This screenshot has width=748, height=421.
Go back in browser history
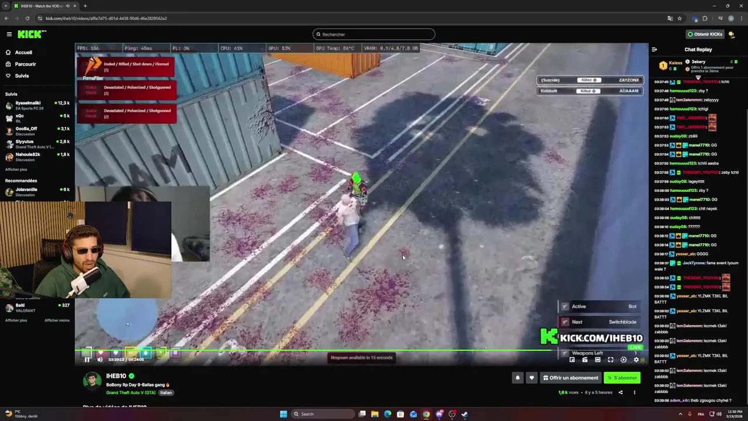pos(6,18)
